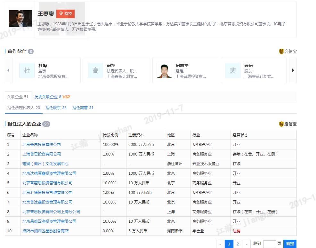The height and width of the screenshot is (248, 316).
Task: Click the 高 avatar icon for 高翔
Action: 95,70
